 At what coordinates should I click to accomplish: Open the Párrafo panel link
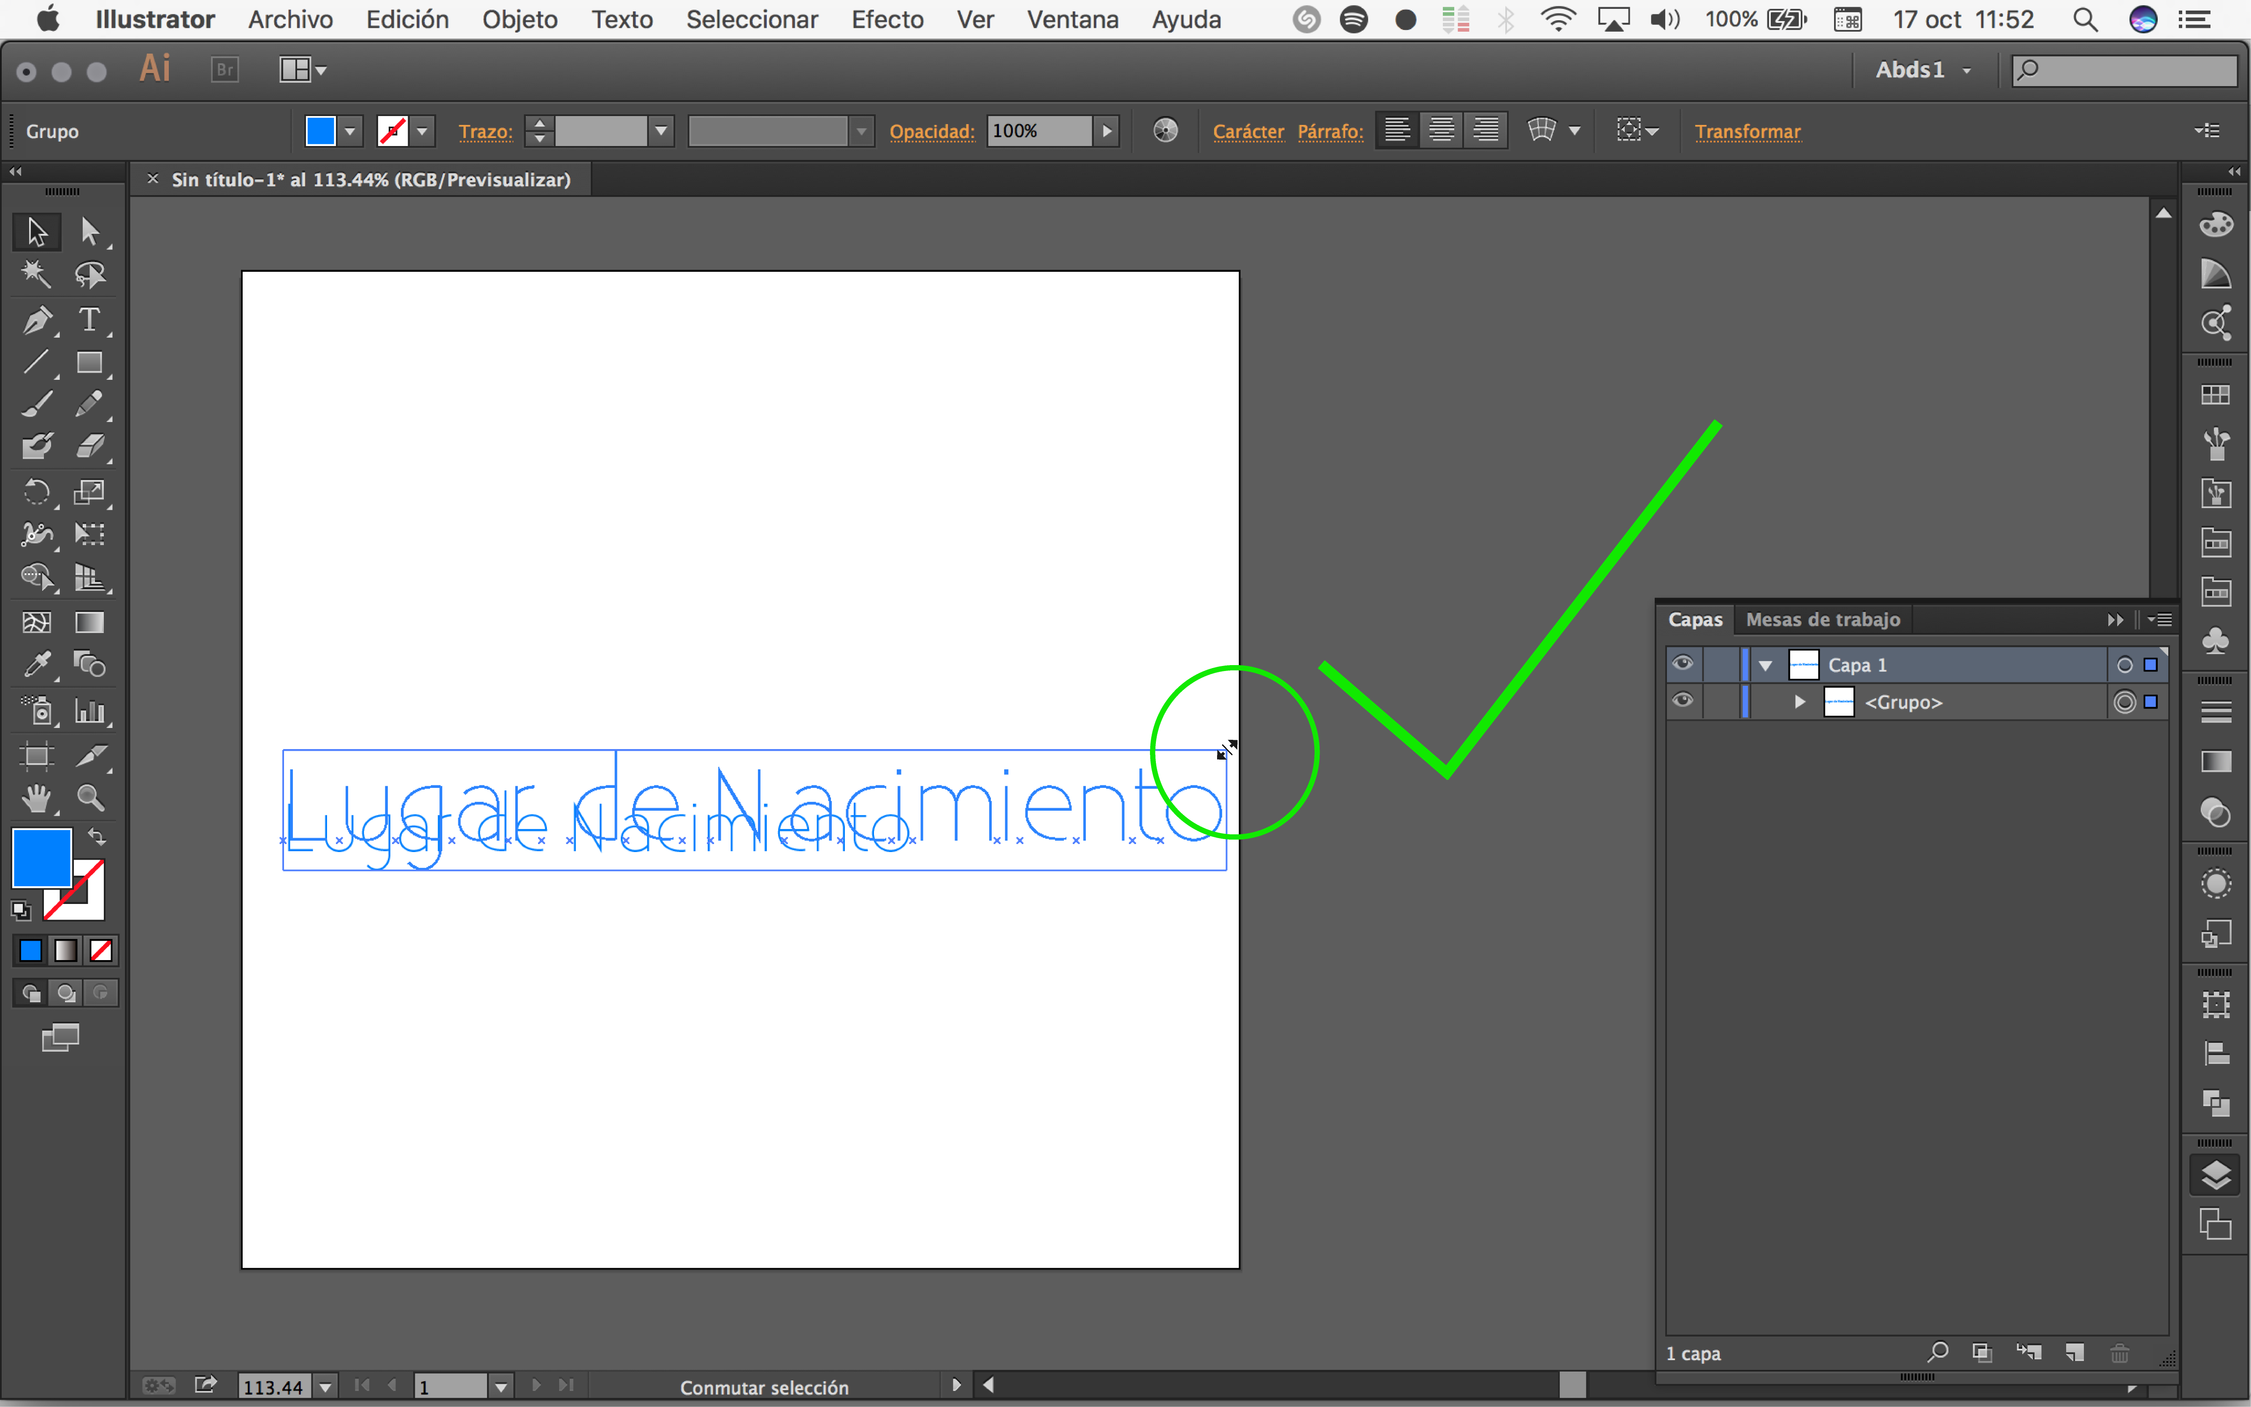[x=1330, y=131]
